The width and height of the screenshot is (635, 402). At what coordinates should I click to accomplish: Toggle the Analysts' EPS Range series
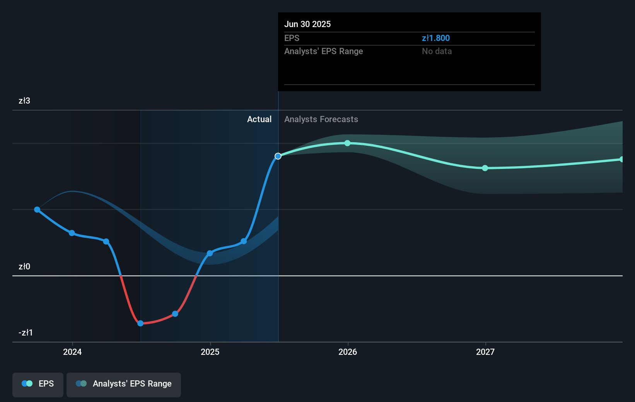click(x=124, y=385)
